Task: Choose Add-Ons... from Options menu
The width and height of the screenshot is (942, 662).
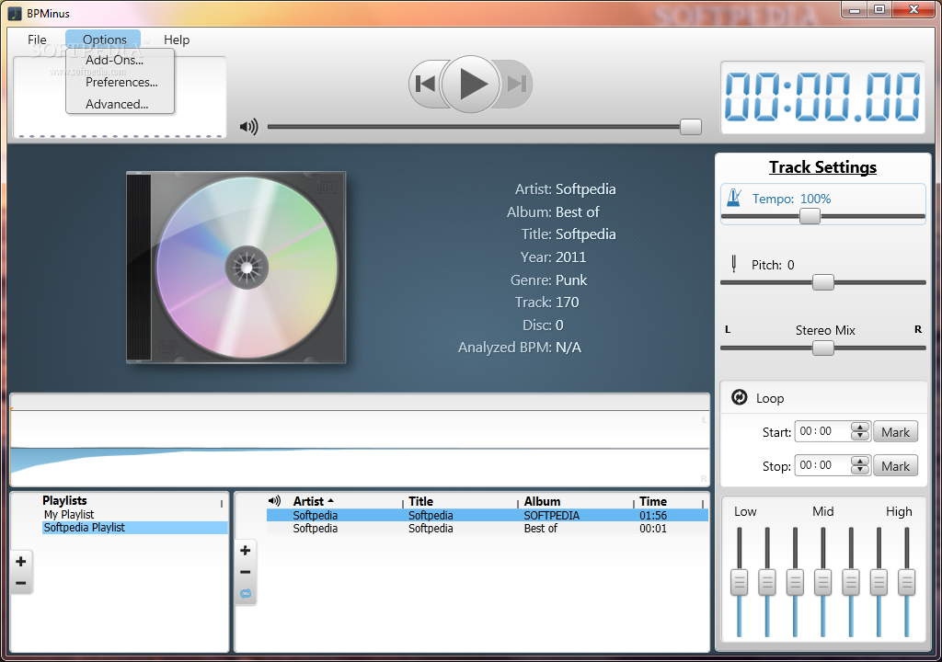Action: pyautogui.click(x=114, y=60)
